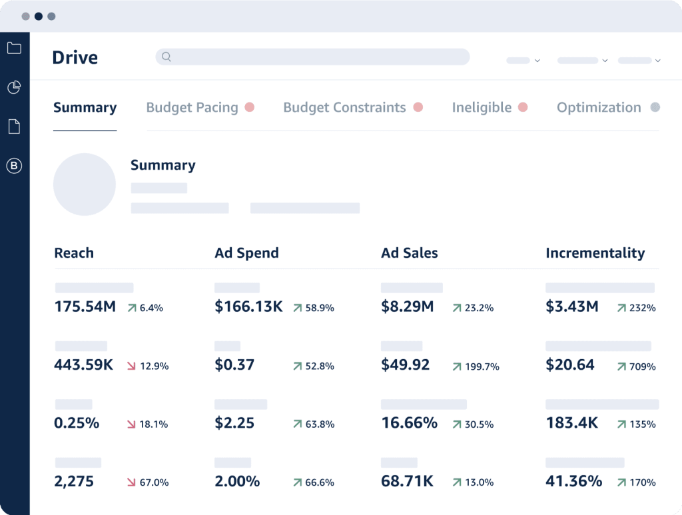
Task: Click the gray dot beside Optimization
Action: [x=655, y=107]
